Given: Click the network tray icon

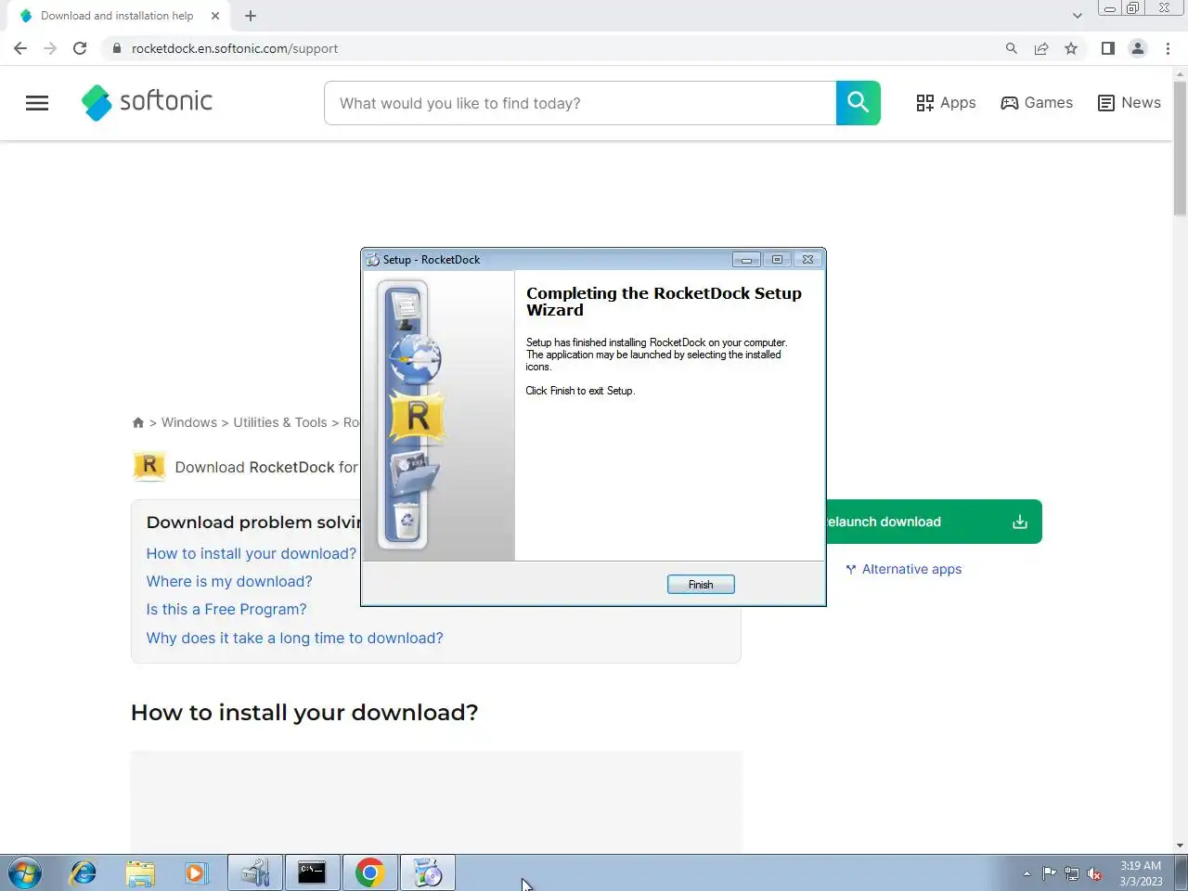Looking at the screenshot, I should coord(1072,873).
